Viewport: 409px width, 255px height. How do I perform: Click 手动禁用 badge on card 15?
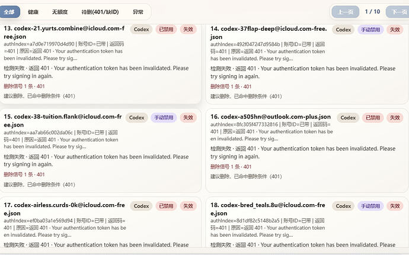coord(164,118)
